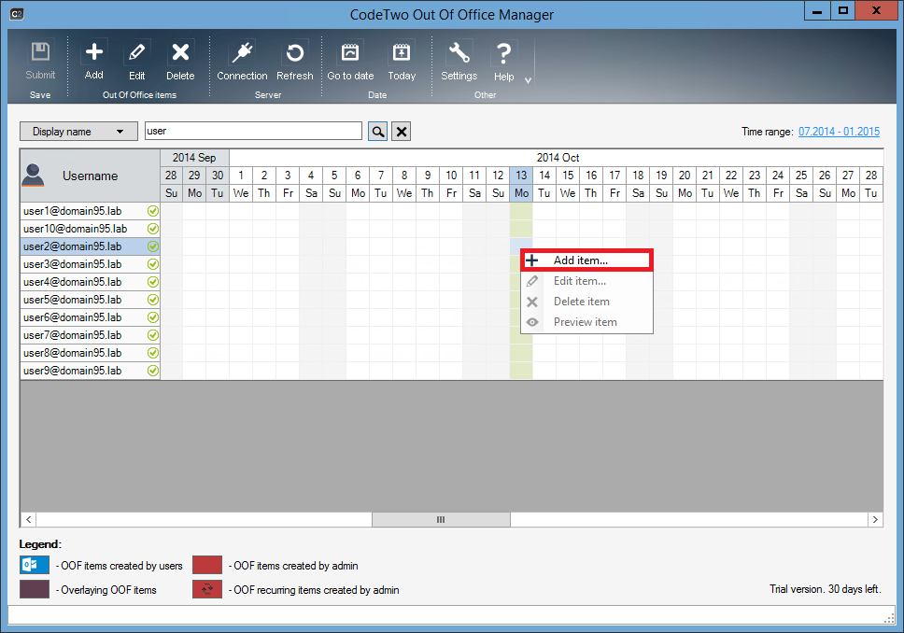
Task: Select the day 20 column header
Action: click(685, 176)
